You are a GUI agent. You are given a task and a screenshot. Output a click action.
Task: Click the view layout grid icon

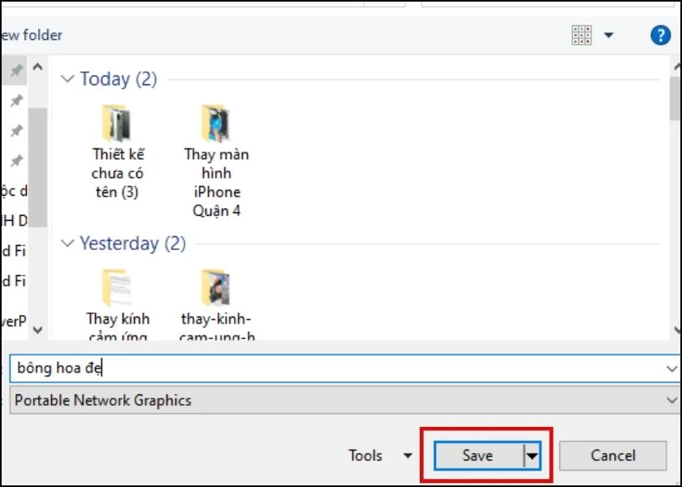(x=581, y=35)
